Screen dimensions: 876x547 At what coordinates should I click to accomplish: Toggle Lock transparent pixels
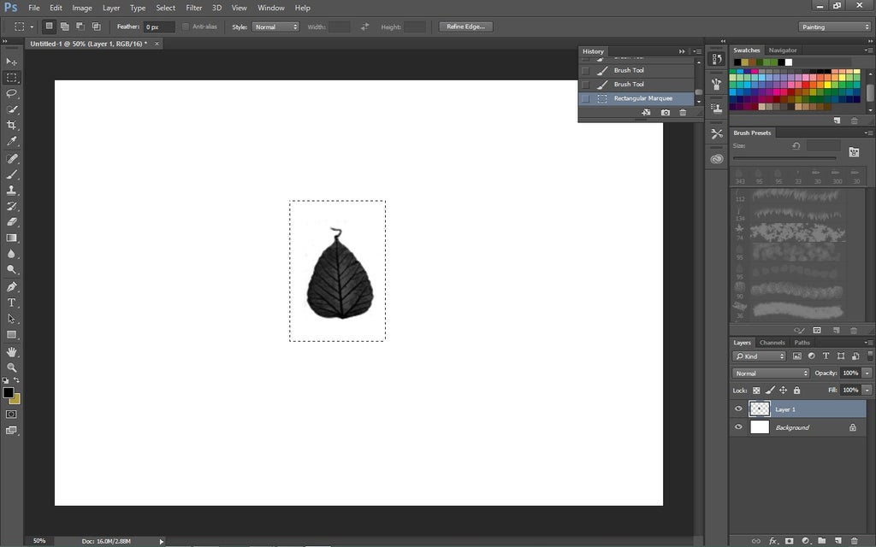point(756,391)
